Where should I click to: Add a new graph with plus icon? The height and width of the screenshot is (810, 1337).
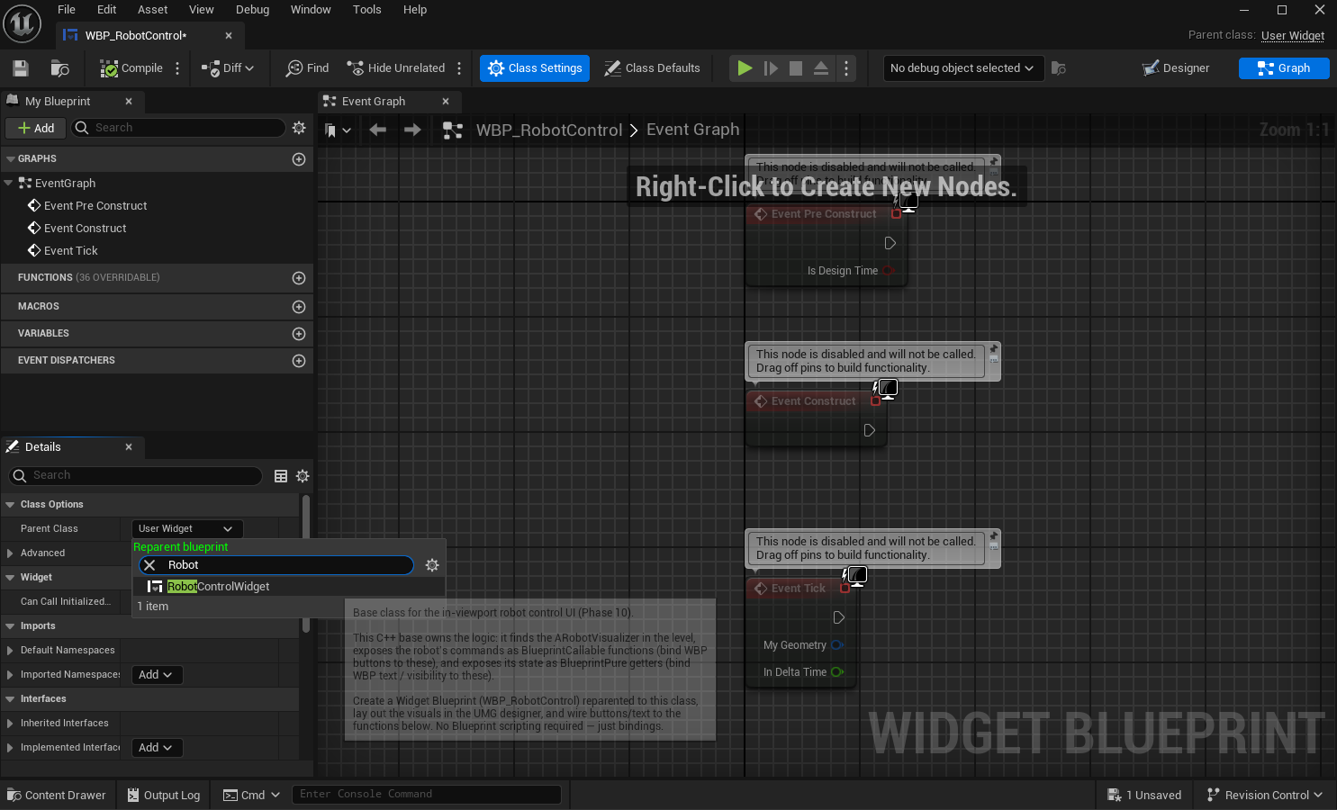coord(299,159)
